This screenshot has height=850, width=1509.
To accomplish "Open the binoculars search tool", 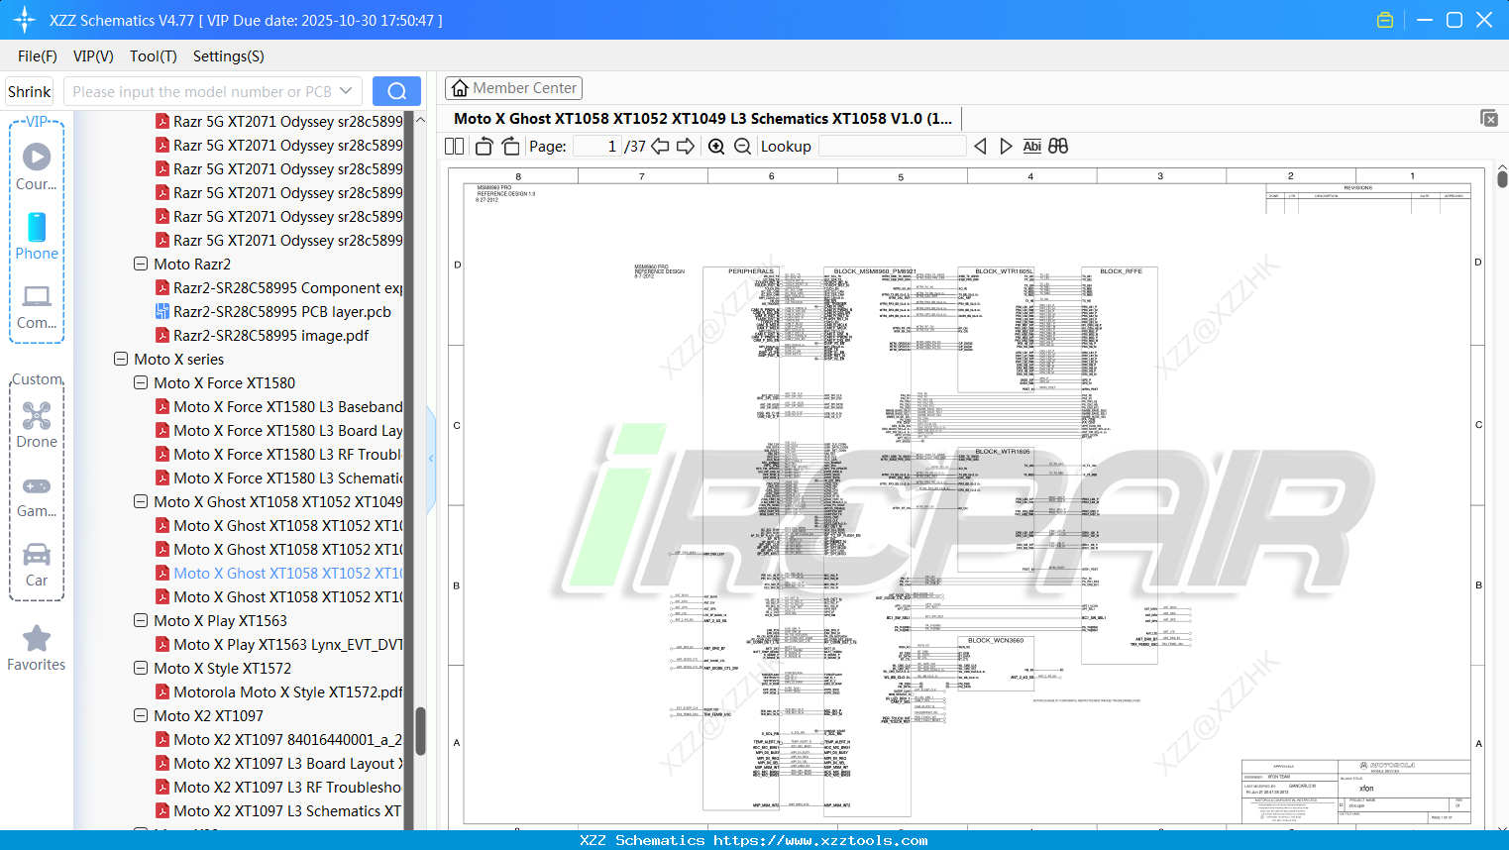I will 1057,146.
